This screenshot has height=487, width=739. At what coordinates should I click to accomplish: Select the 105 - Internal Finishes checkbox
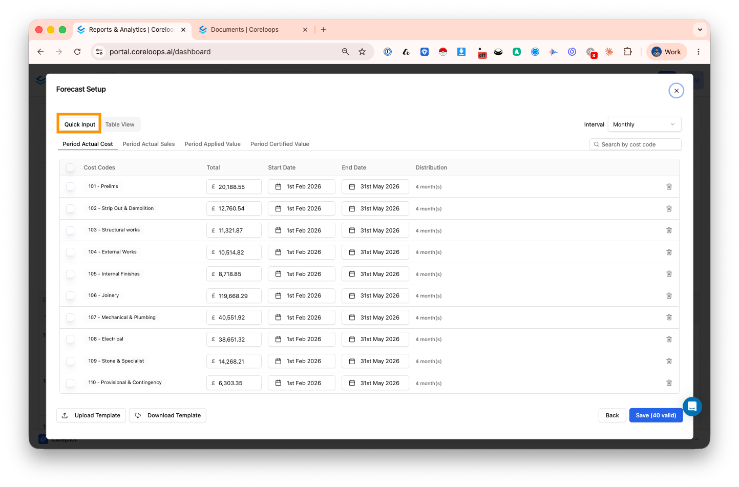pos(70,274)
